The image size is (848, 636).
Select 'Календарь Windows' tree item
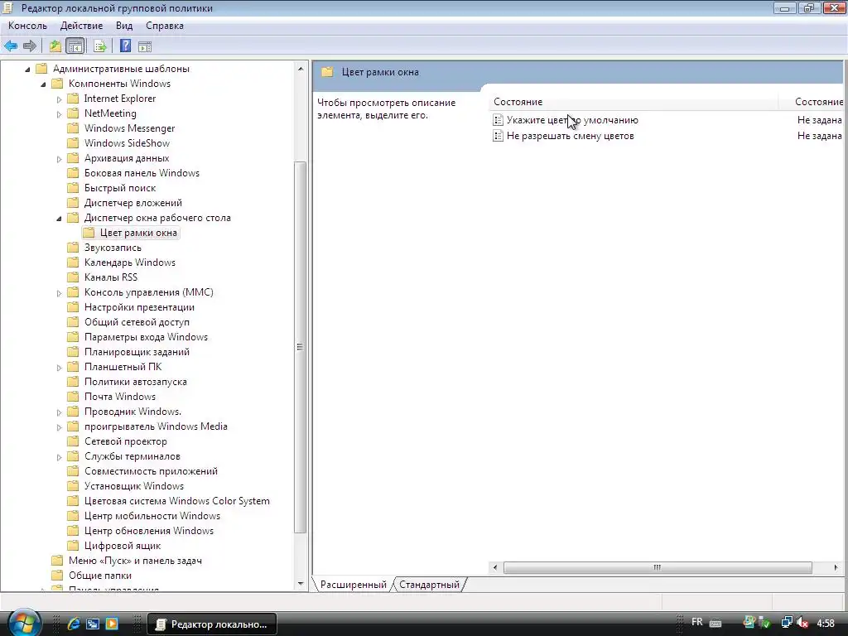[130, 263]
